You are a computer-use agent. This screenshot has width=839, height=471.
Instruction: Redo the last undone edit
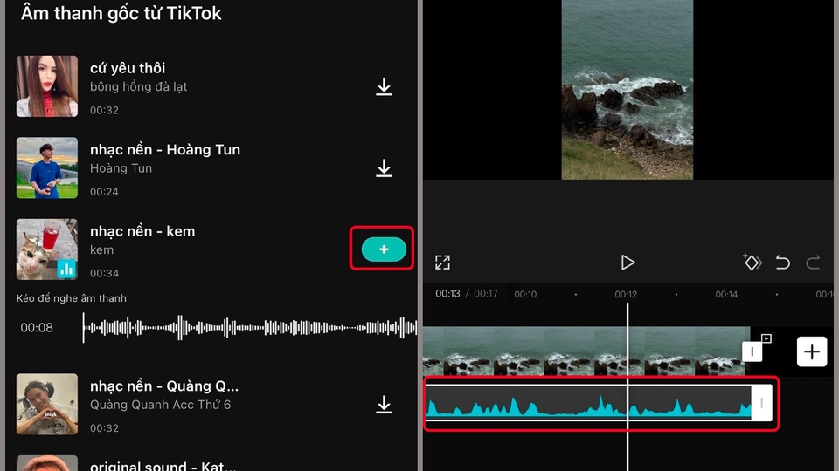[x=813, y=263]
